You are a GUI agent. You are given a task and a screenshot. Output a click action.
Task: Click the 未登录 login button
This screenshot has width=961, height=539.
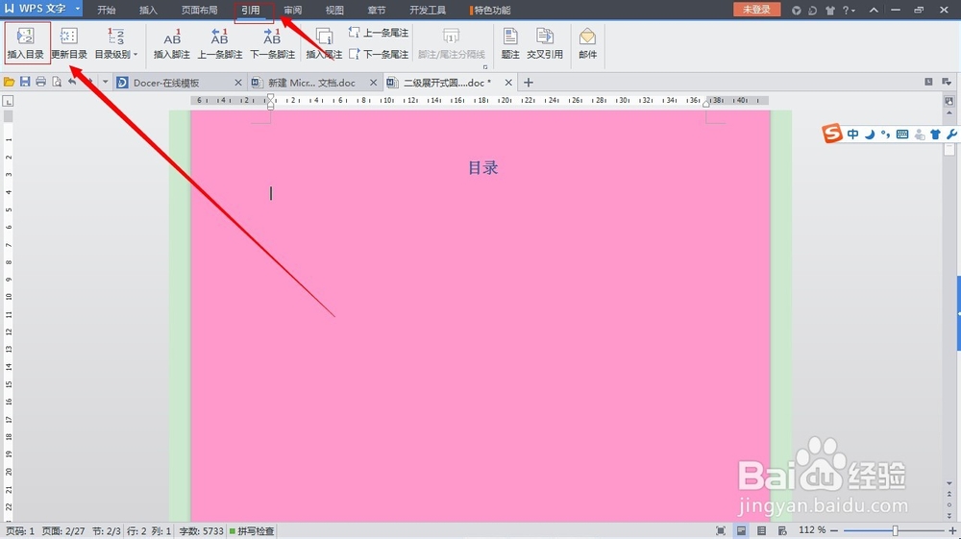[x=756, y=10]
